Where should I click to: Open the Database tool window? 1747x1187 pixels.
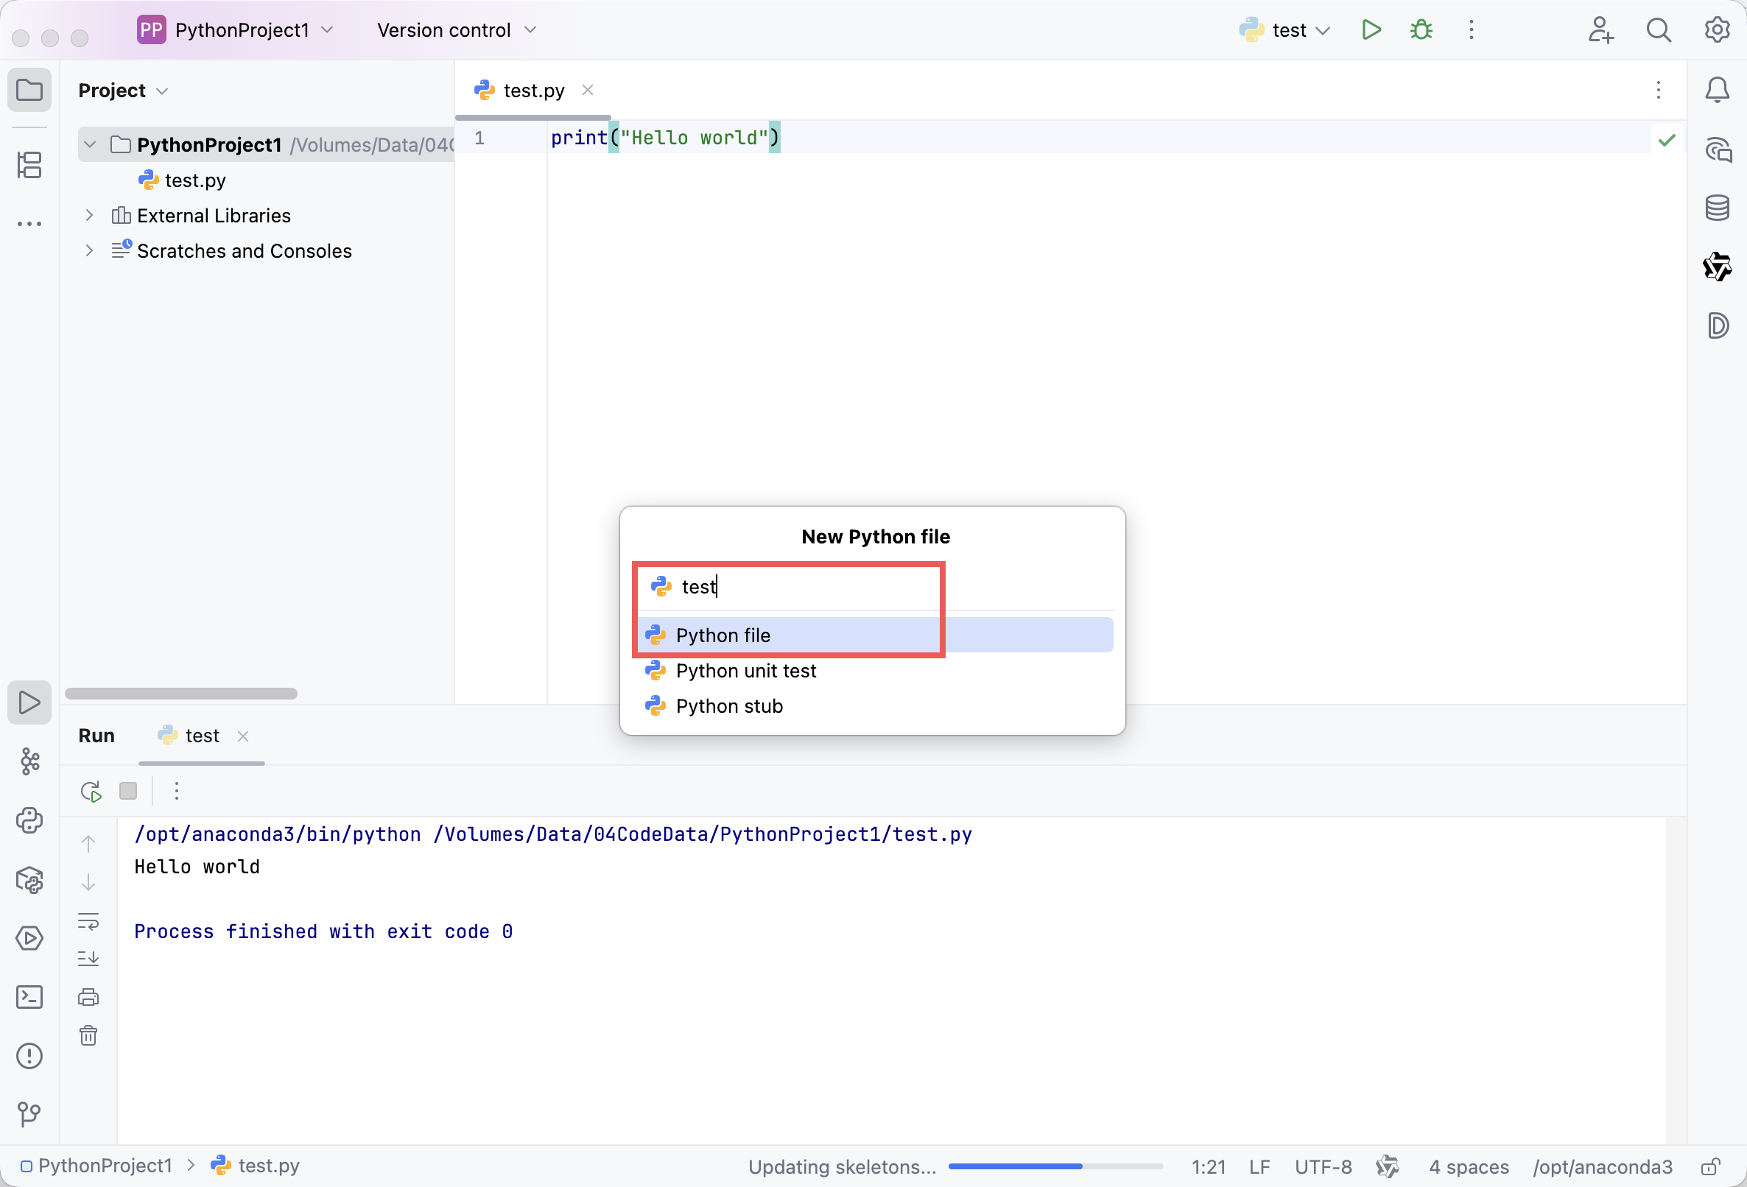click(1717, 208)
